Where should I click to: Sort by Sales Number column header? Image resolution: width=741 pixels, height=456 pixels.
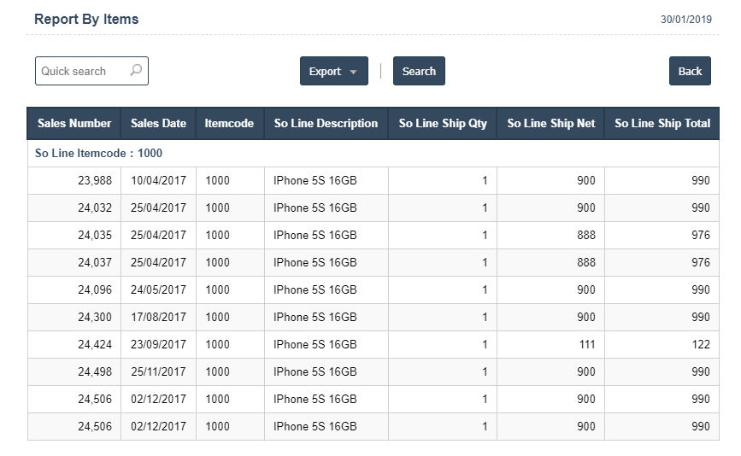[74, 123]
